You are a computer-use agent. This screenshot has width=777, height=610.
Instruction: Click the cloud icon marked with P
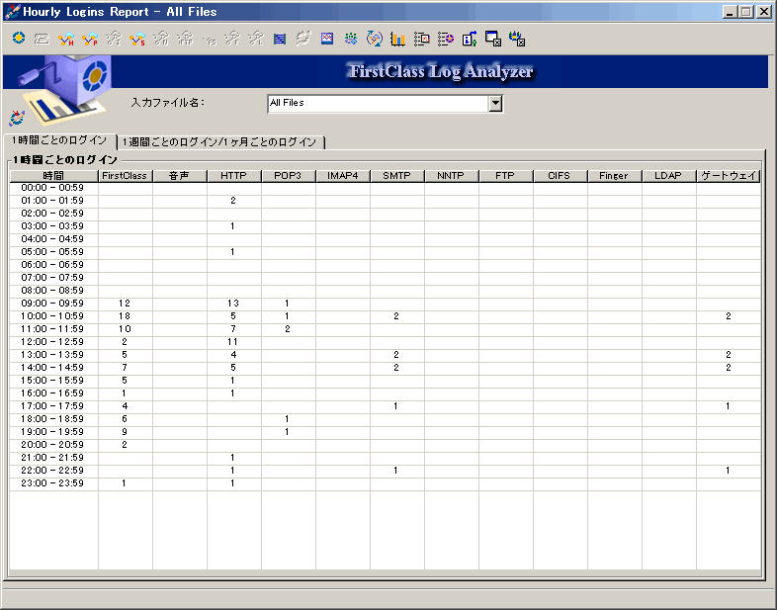(90, 39)
